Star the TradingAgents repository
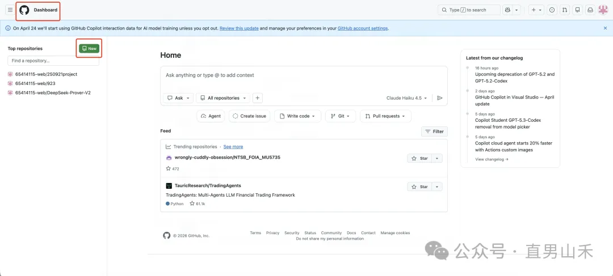 click(419, 186)
